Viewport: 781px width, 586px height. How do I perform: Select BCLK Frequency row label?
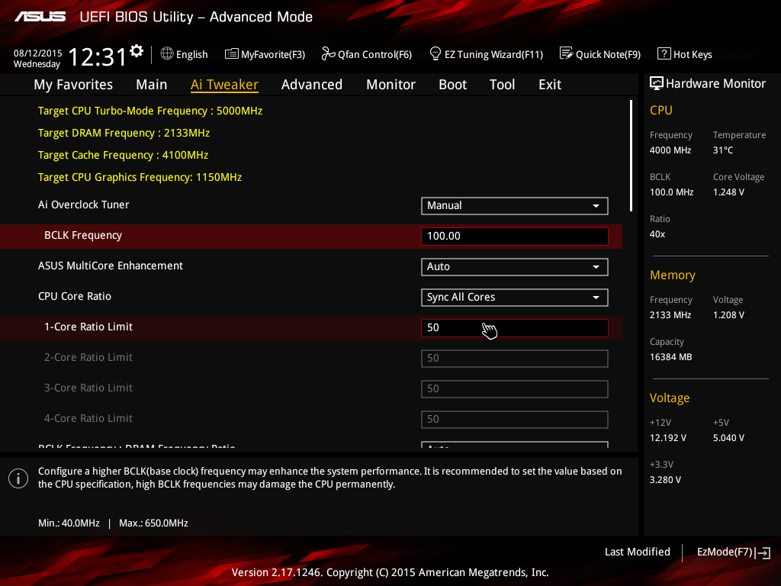pyautogui.click(x=83, y=235)
